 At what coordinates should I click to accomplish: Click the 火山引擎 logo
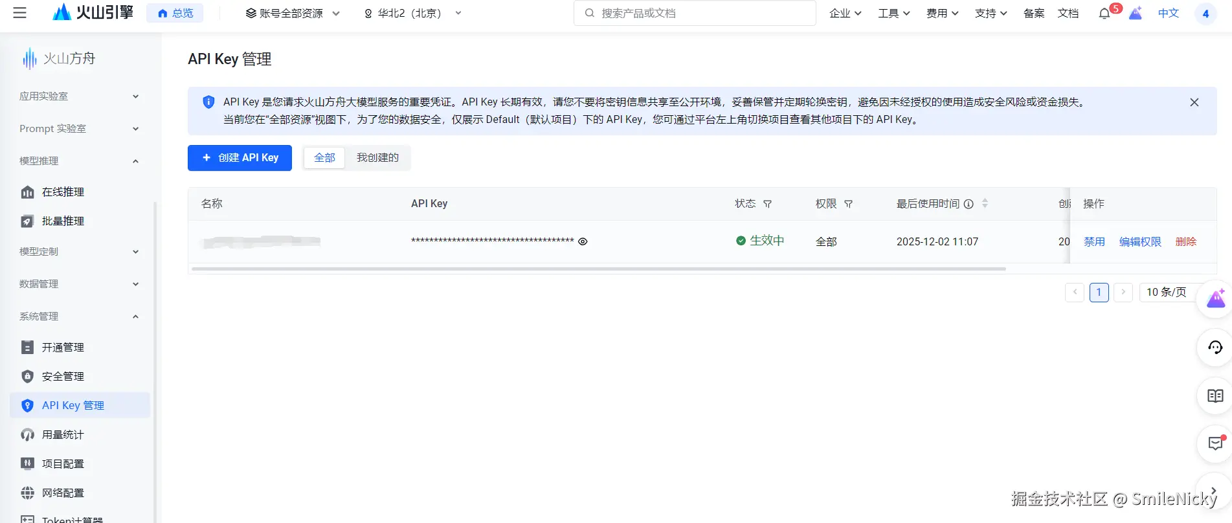pos(93,12)
